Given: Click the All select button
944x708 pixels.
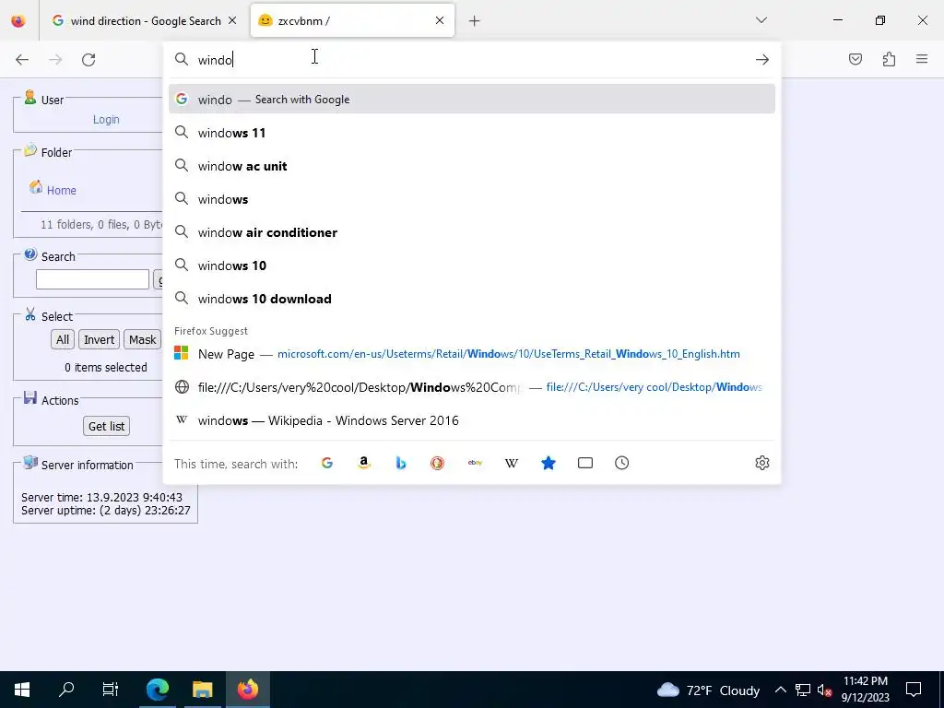Looking at the screenshot, I should (63, 339).
